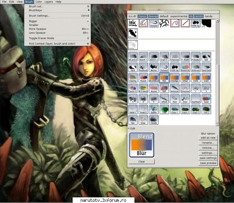Open brush 'settings...' button
Screen dimensions: 234x203
(208, 153)
